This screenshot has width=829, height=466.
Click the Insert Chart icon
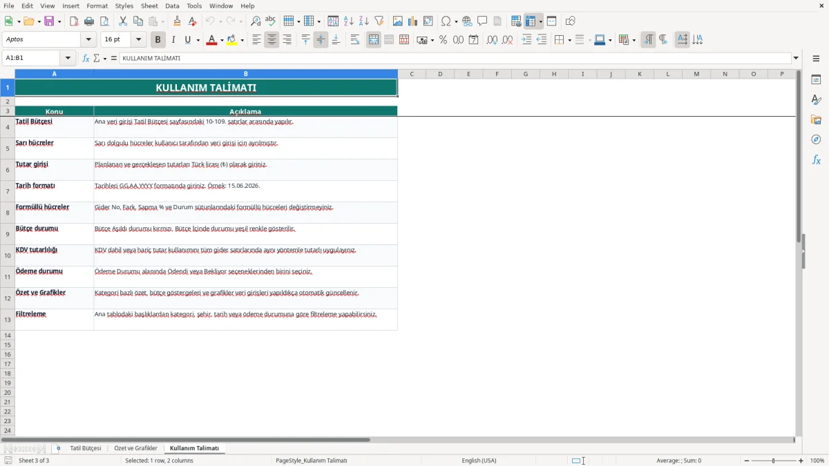pos(412,21)
